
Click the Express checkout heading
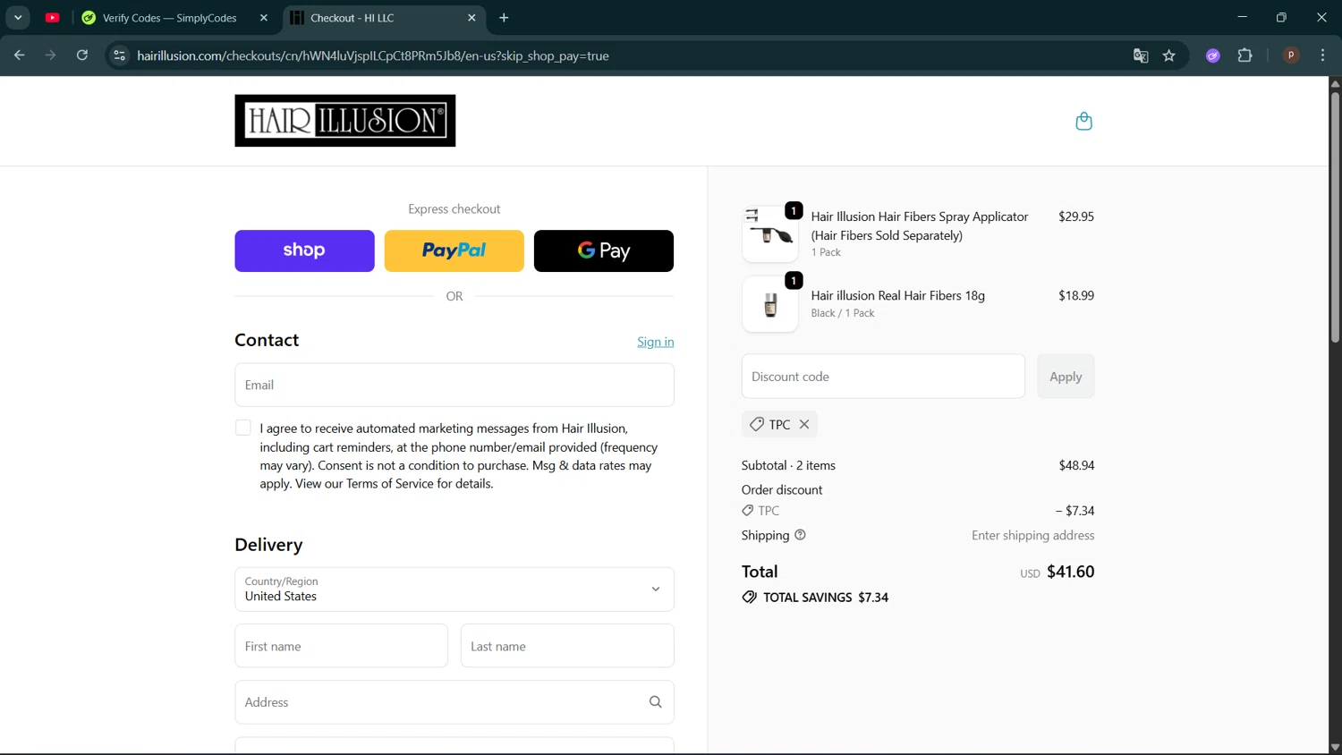(x=454, y=208)
